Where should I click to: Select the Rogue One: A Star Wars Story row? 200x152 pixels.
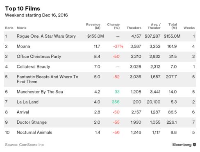[100, 36]
